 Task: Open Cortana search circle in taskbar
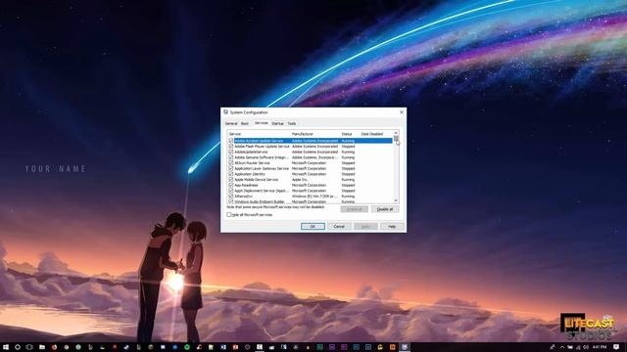(x=18, y=347)
